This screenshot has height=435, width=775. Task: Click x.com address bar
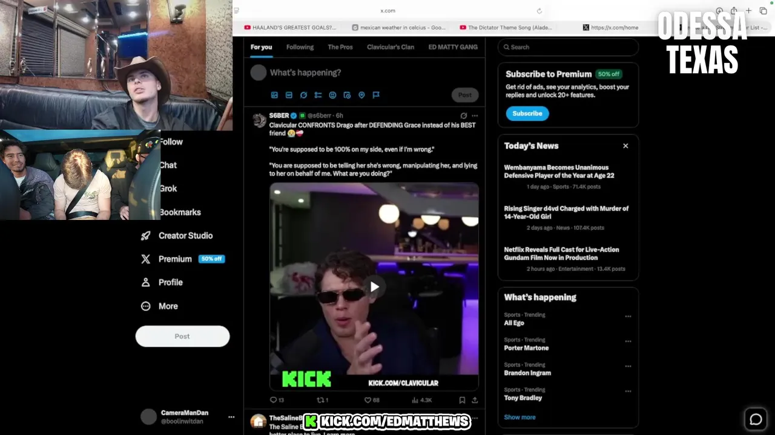pos(387,11)
